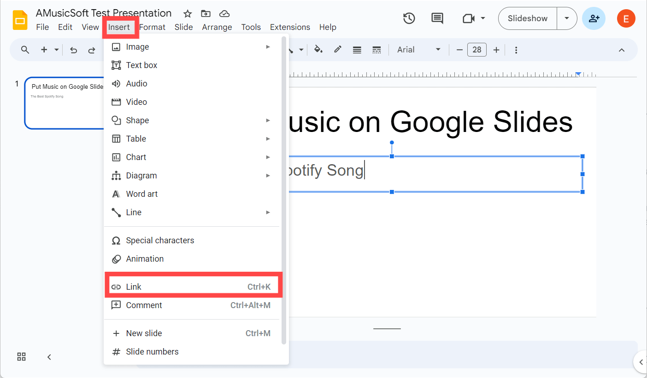Check the cloud document status icon
This screenshot has height=378, width=647.
tap(224, 14)
